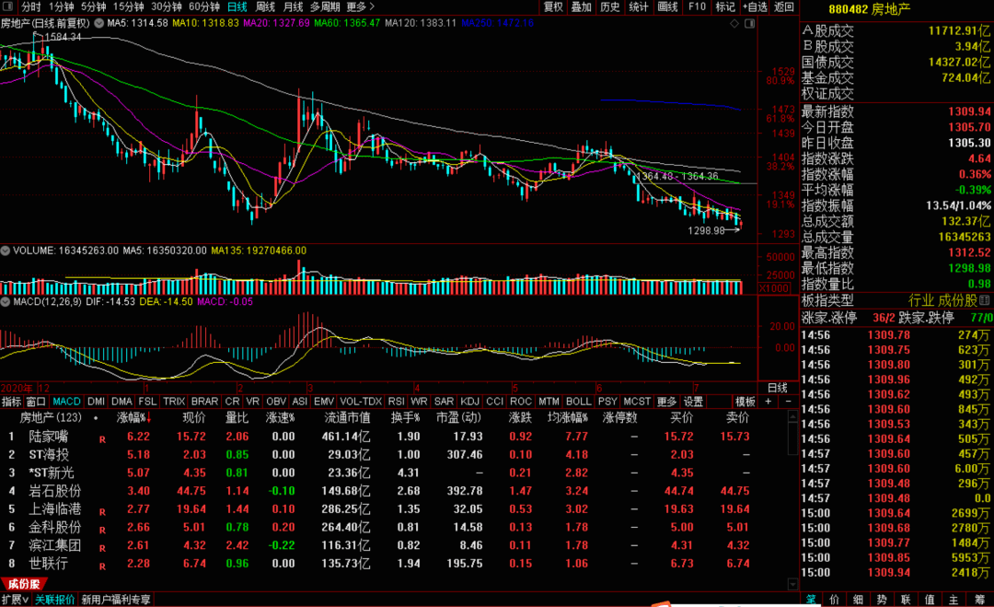Expand the 扩展 menu at bottom-left
Image resolution: width=994 pixels, height=607 pixels.
tap(16, 600)
